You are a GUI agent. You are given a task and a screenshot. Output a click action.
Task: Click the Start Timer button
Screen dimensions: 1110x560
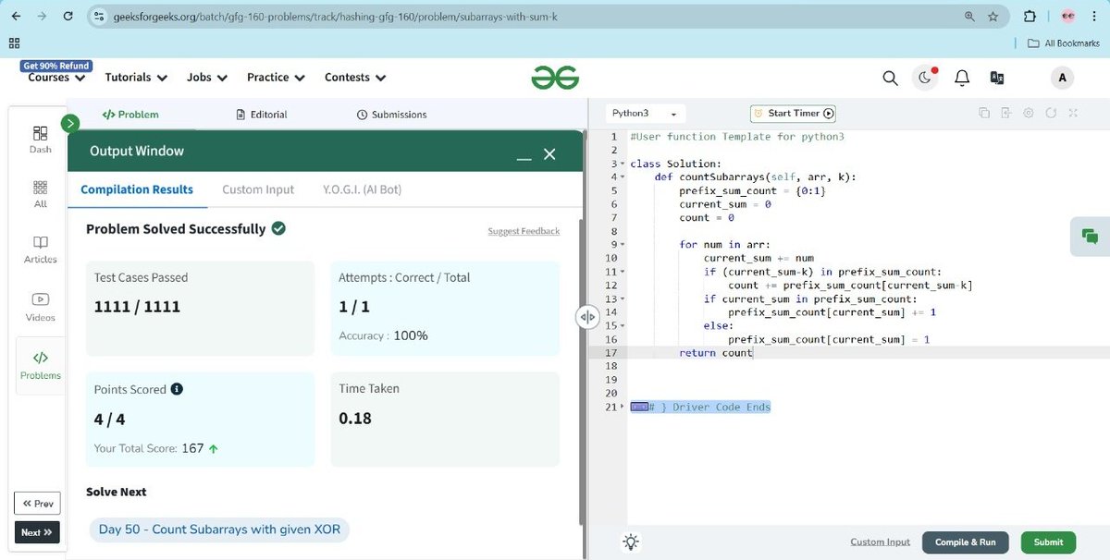click(x=793, y=114)
